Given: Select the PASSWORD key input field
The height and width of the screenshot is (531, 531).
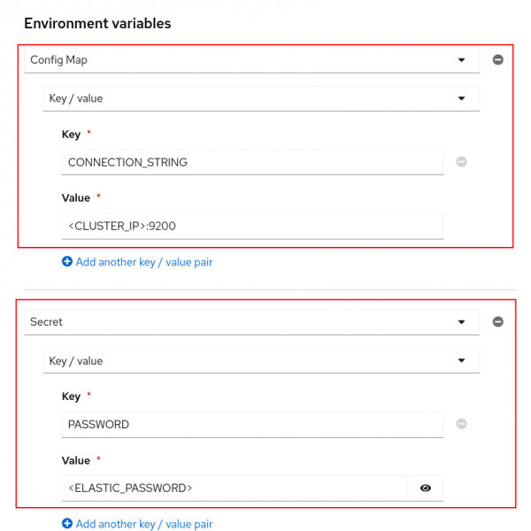Looking at the screenshot, I should (x=252, y=424).
